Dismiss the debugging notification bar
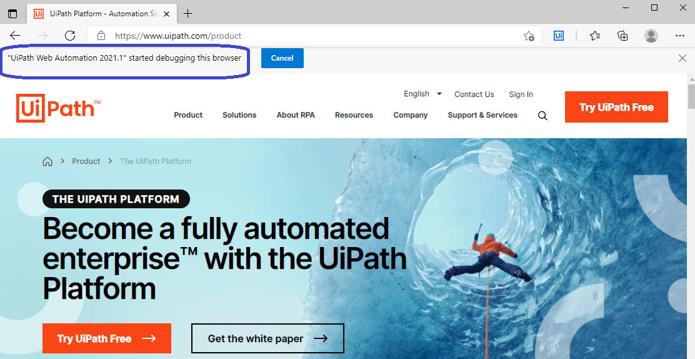Viewport: 695px width, 359px height. click(x=682, y=58)
